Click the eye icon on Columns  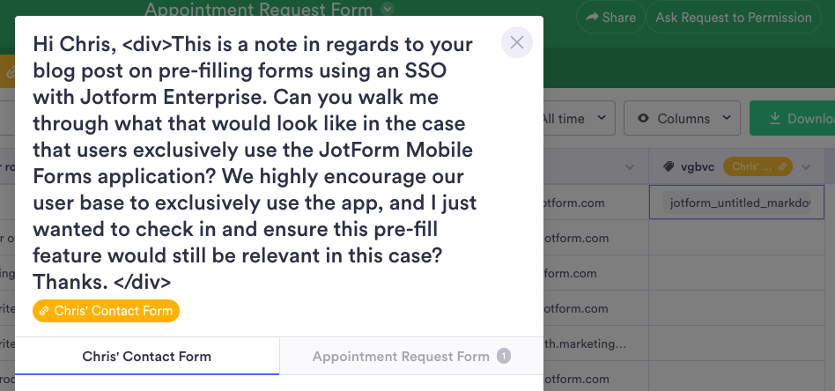point(643,118)
